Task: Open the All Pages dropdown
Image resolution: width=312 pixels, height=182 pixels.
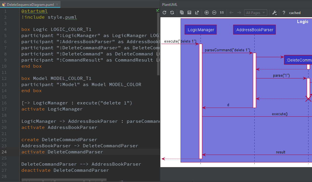Action: pyautogui.click(x=255, y=13)
